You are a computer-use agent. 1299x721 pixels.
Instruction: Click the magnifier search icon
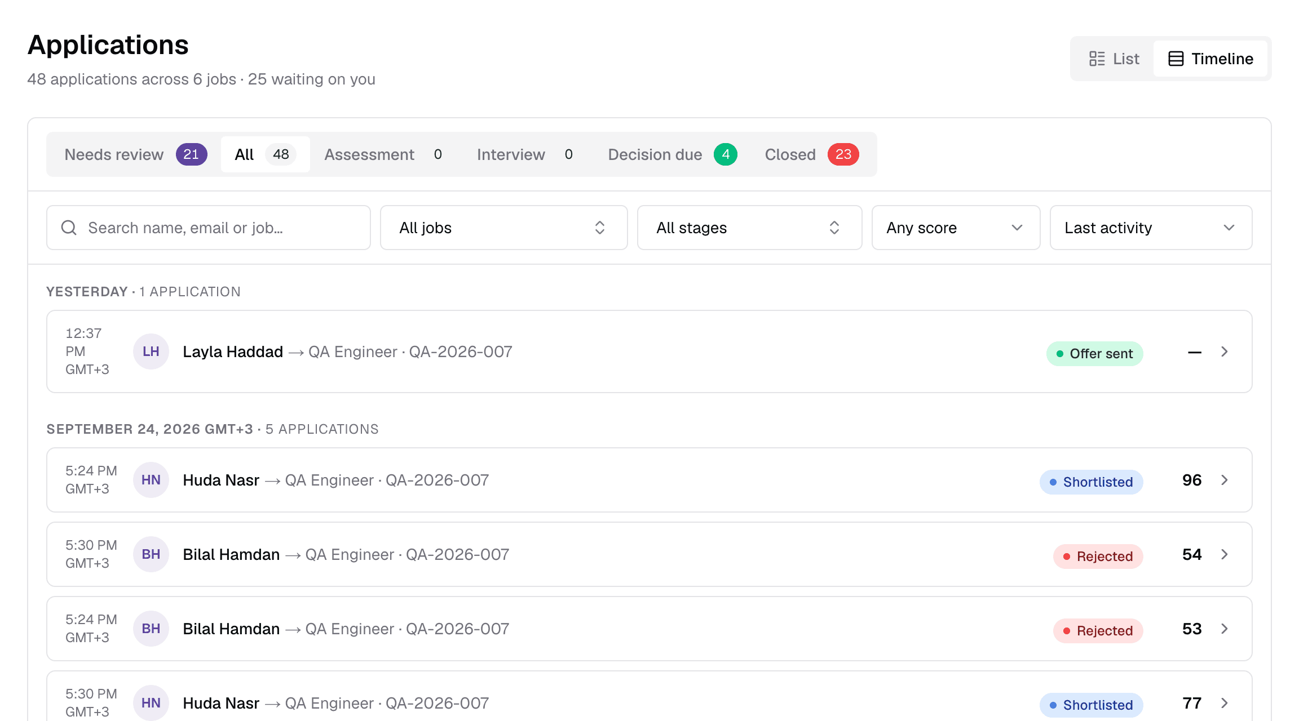point(69,228)
